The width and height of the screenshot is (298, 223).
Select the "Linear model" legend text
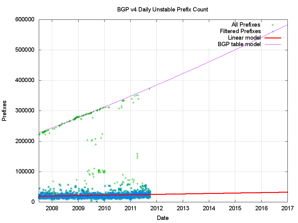(244, 37)
